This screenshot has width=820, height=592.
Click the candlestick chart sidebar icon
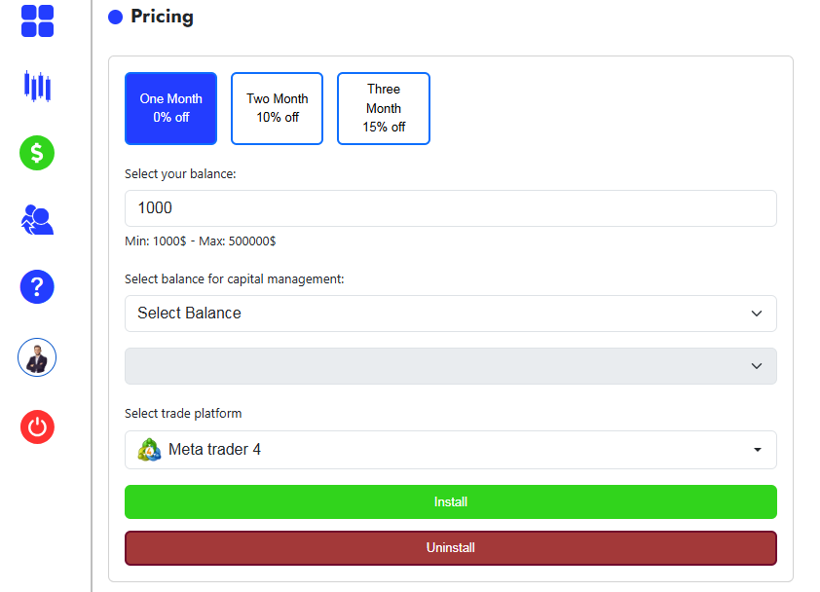pyautogui.click(x=37, y=87)
